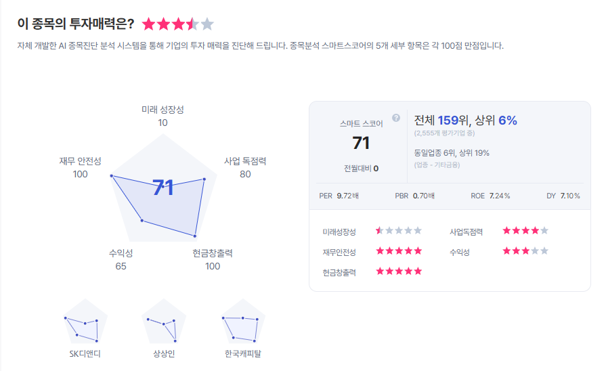
Task: Click the 현금창출력 radar axis label
Action: pos(213,253)
